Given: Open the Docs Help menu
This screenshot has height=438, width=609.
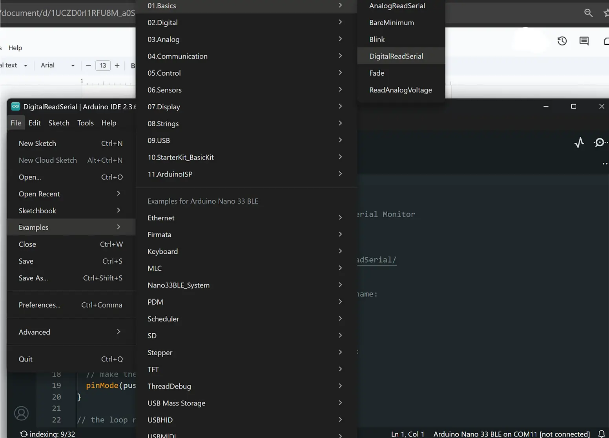Looking at the screenshot, I should tap(15, 48).
